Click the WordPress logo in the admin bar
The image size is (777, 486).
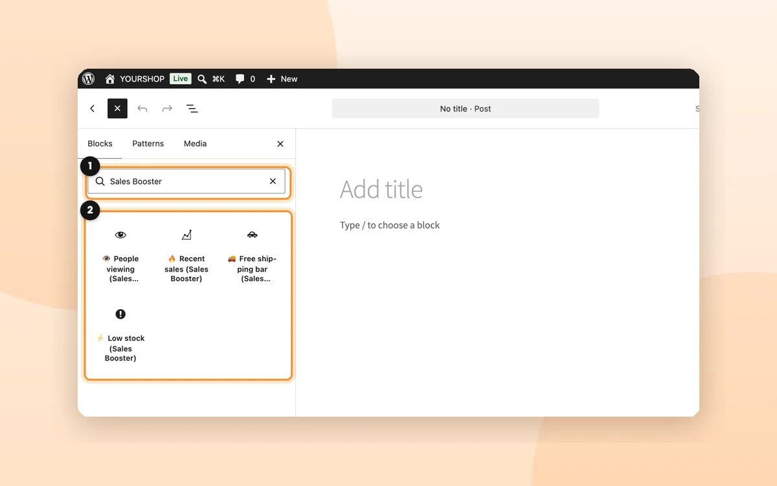point(89,78)
